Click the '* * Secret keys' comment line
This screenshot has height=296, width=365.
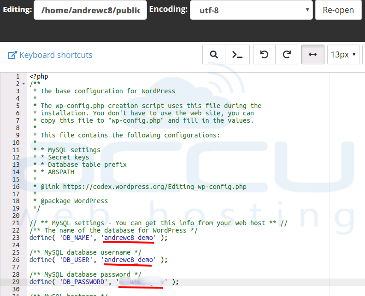tap(61, 157)
